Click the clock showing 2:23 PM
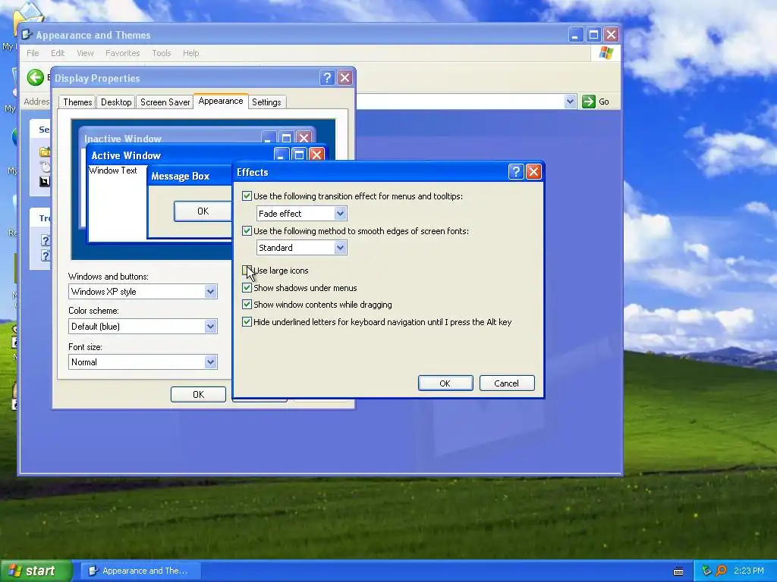The image size is (777, 582). (x=749, y=571)
